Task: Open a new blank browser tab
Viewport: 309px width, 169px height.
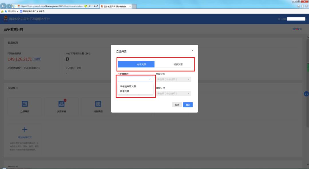Action: click(134, 6)
